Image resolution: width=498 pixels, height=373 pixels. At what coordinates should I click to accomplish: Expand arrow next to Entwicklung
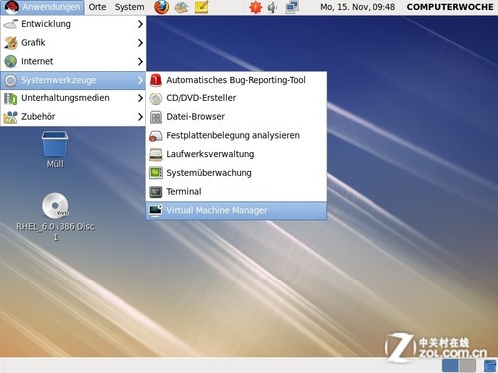click(x=140, y=24)
